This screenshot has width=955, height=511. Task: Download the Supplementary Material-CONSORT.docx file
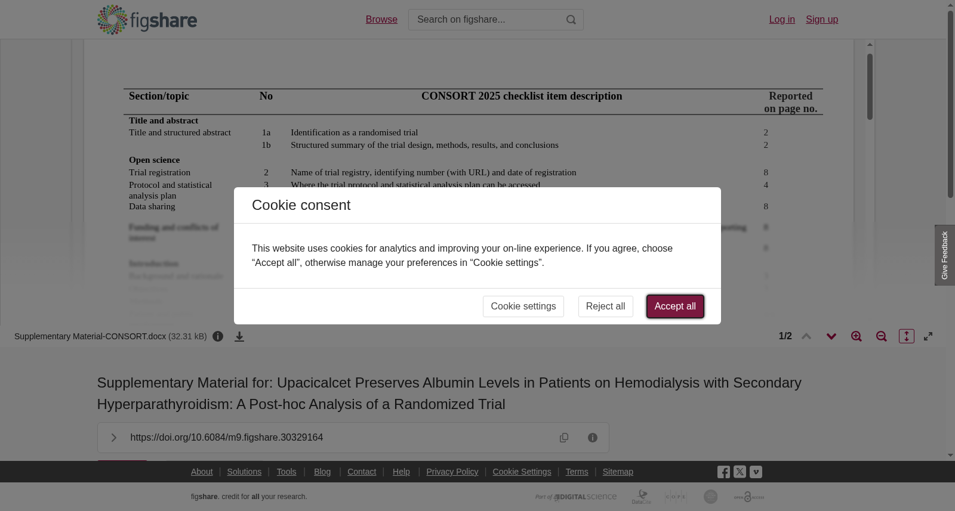click(239, 336)
